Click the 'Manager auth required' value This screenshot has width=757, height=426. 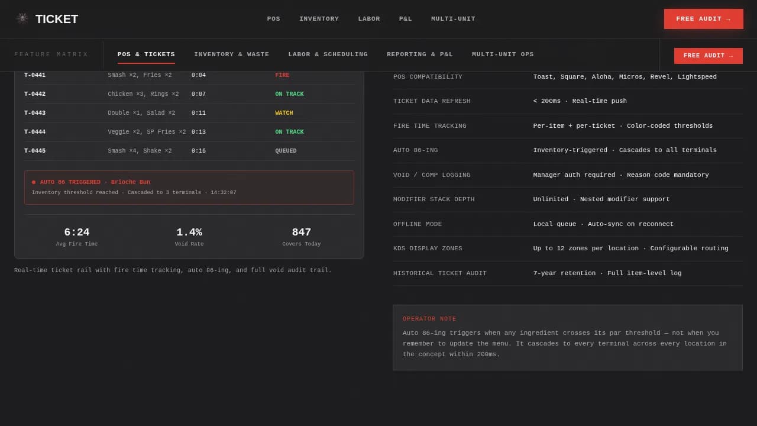(621, 175)
